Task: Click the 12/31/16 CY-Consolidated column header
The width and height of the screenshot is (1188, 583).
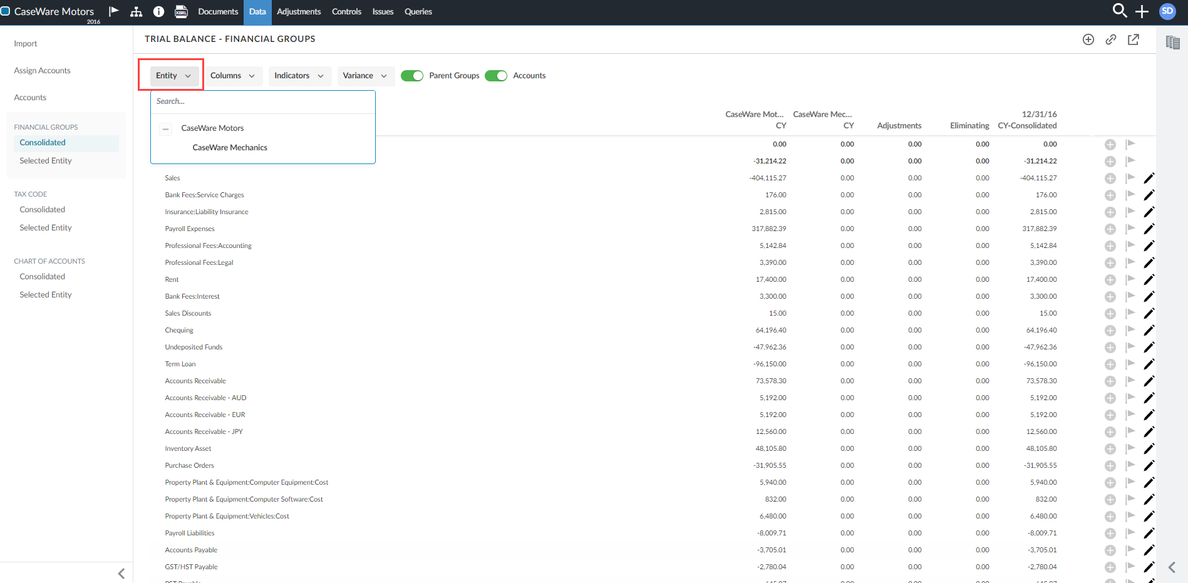Action: tap(1027, 120)
